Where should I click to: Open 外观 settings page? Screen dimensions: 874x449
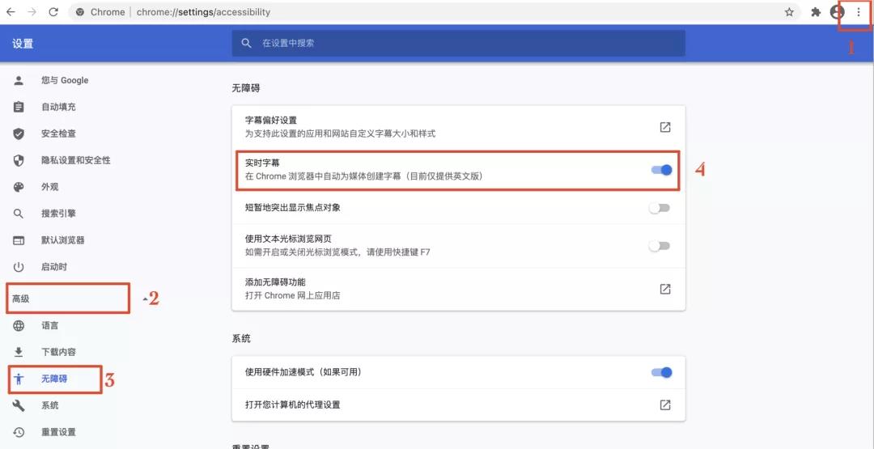(x=49, y=187)
